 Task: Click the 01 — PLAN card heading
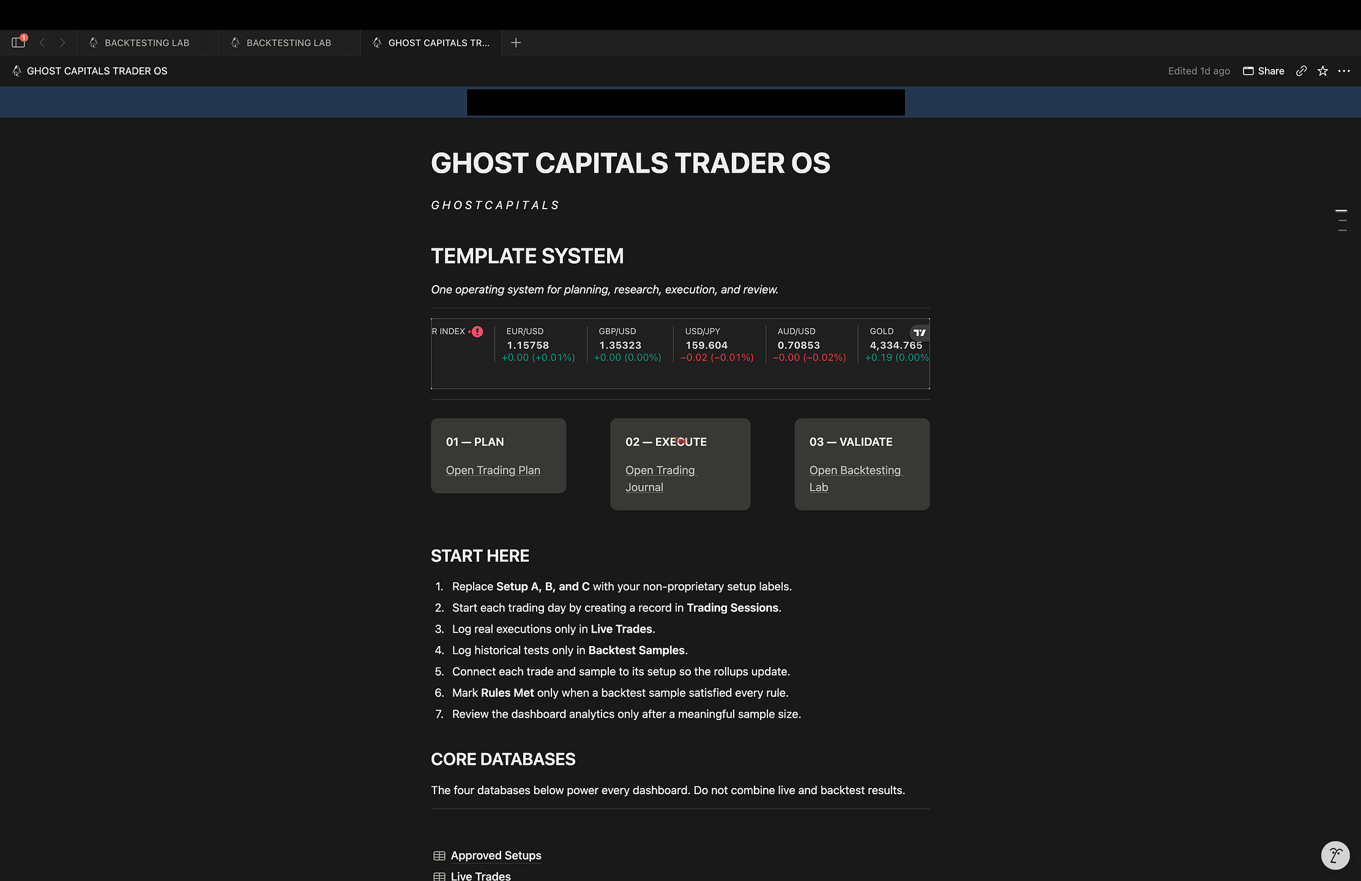pyautogui.click(x=475, y=442)
